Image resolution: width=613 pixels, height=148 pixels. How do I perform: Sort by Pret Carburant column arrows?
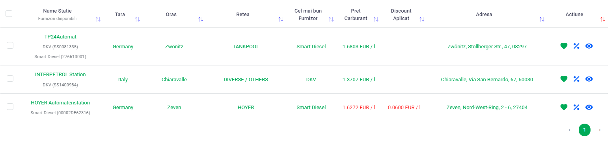(376, 19)
